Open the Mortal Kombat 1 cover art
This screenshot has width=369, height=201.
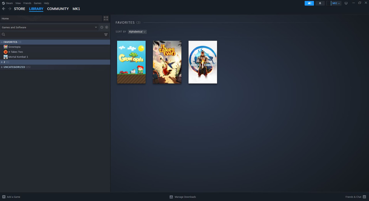click(x=203, y=62)
